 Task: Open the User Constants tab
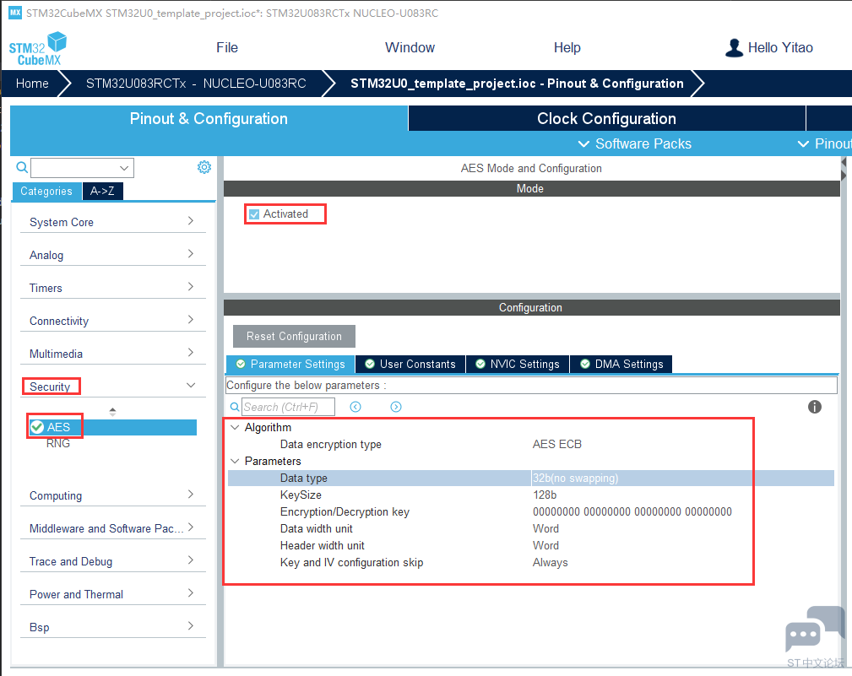[410, 364]
